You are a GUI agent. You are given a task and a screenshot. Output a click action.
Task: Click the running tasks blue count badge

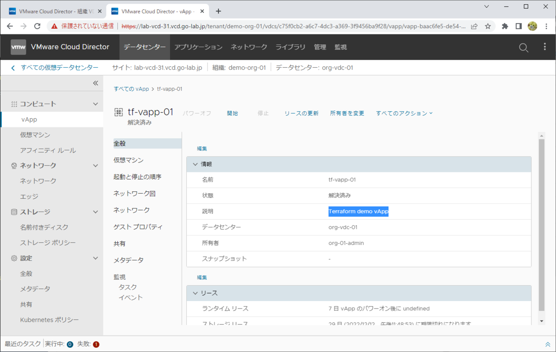point(70,344)
